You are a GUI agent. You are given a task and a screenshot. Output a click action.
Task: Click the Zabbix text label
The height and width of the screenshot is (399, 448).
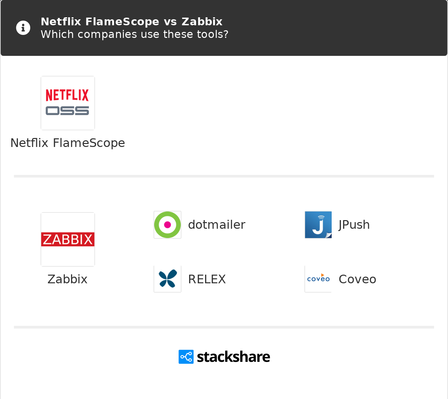click(x=67, y=279)
